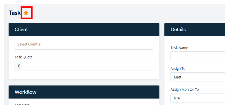Click the Template label under Workflow

pyautogui.click(x=22, y=105)
